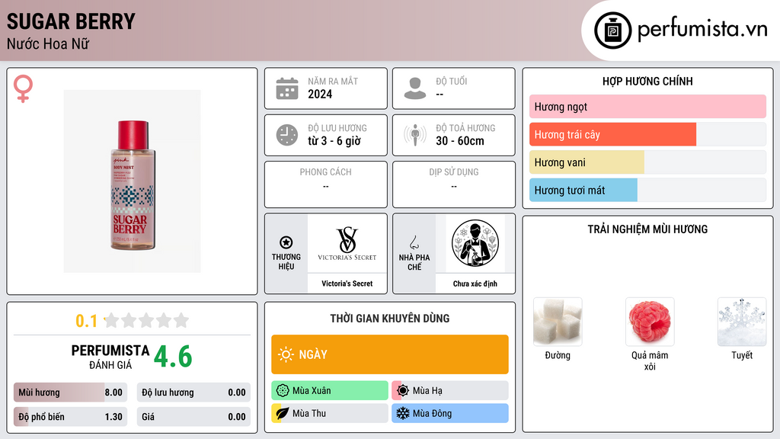
Task: Open the Quả mâm xôi raspberry thumbnail
Action: [x=650, y=322]
